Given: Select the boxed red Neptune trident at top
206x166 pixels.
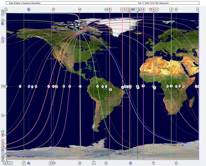Looking at the screenshot, I should click(110, 9).
